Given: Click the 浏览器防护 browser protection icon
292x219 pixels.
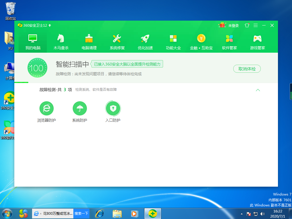Looking at the screenshot, I should click(46, 108).
